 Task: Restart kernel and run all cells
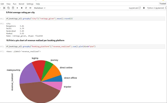[31, 8]
